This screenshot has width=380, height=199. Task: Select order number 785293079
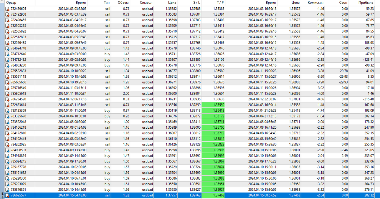pyautogui.click(x=18, y=184)
